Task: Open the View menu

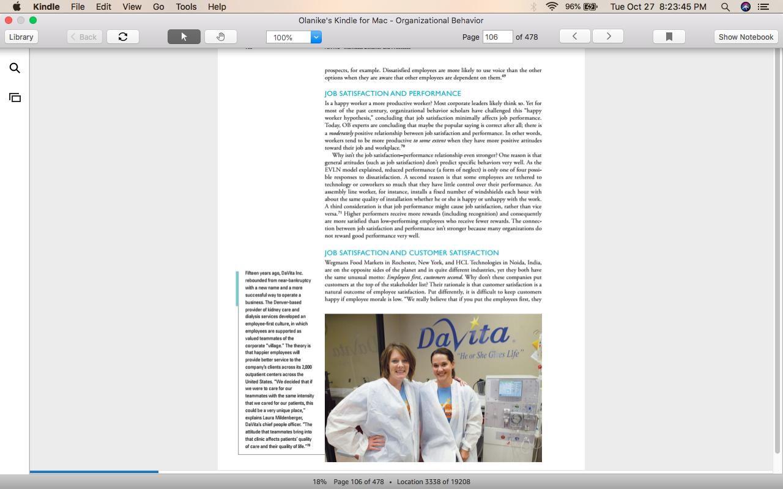Action: (x=132, y=7)
